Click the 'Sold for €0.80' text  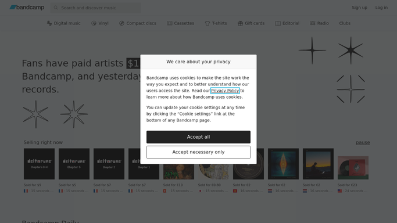[209, 185]
